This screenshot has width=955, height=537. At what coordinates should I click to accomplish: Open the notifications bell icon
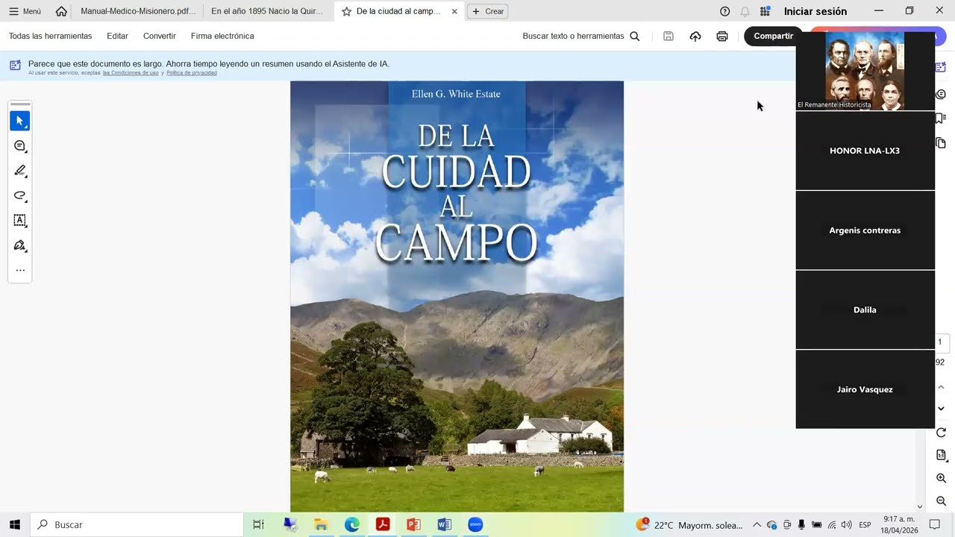[x=745, y=11]
